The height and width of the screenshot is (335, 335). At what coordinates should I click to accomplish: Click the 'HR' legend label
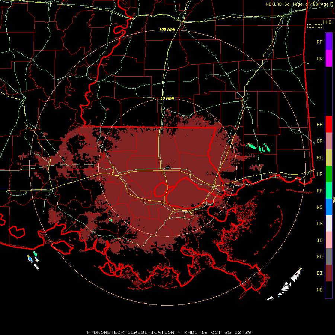coord(320,174)
